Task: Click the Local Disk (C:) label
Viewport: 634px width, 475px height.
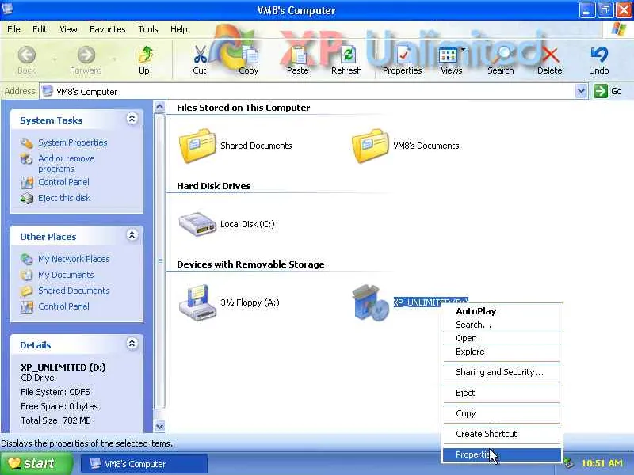Action: coord(247,224)
